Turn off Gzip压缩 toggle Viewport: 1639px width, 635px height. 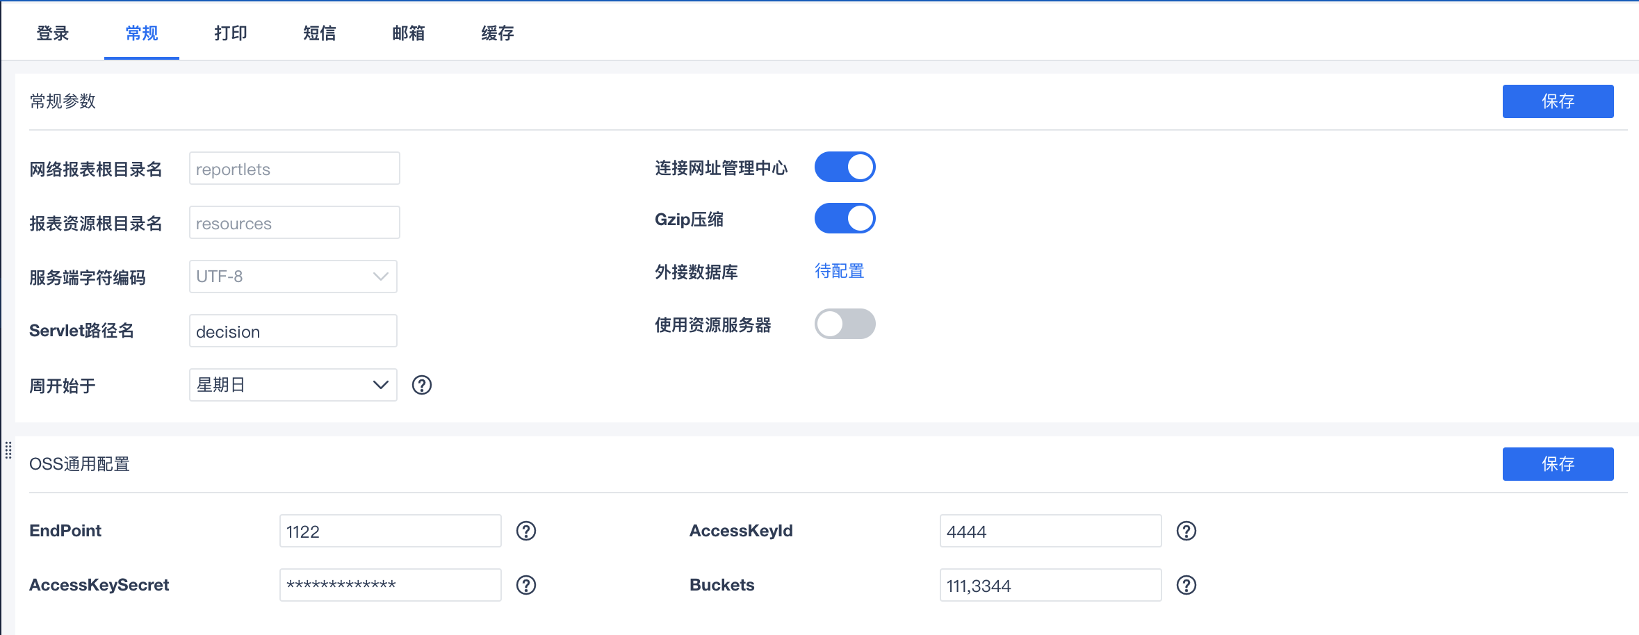[845, 218]
